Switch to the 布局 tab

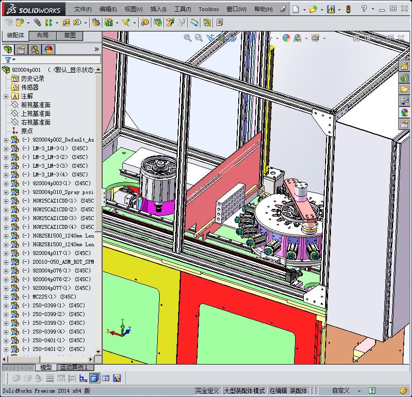coord(42,35)
